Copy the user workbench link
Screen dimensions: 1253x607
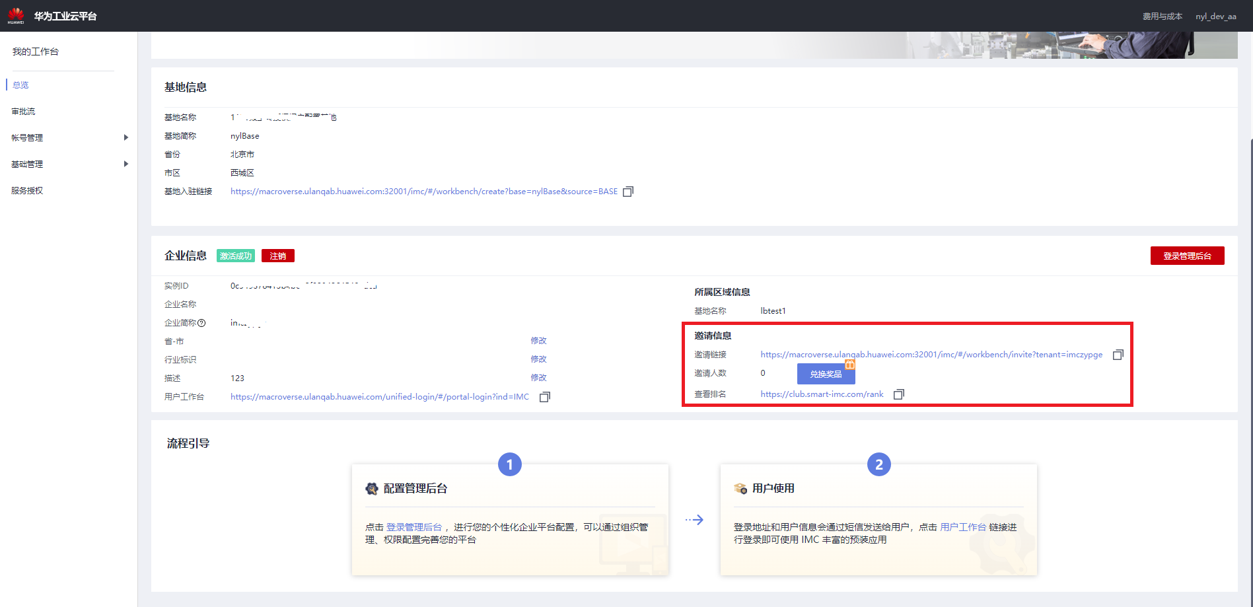(x=545, y=397)
